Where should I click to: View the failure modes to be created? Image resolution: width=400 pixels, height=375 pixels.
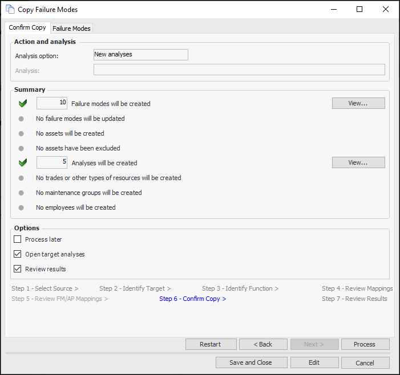point(358,103)
